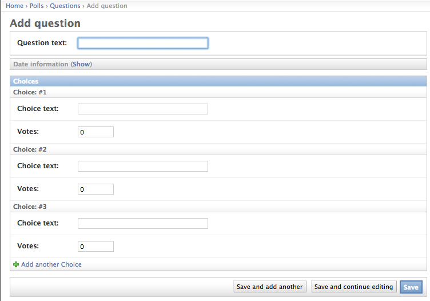Click the Add another Choice link

tap(51, 264)
